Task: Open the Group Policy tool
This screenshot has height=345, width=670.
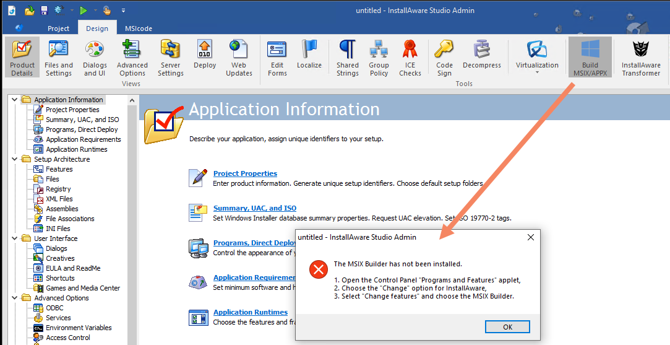Action: (379, 58)
